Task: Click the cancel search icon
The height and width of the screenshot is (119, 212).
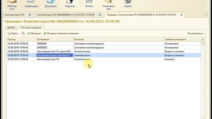Action: [x=24, y=33]
